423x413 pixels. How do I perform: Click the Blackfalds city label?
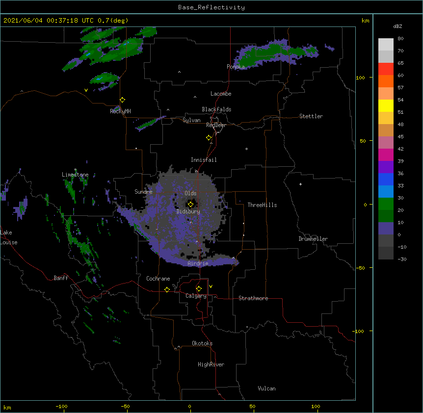pyautogui.click(x=216, y=109)
